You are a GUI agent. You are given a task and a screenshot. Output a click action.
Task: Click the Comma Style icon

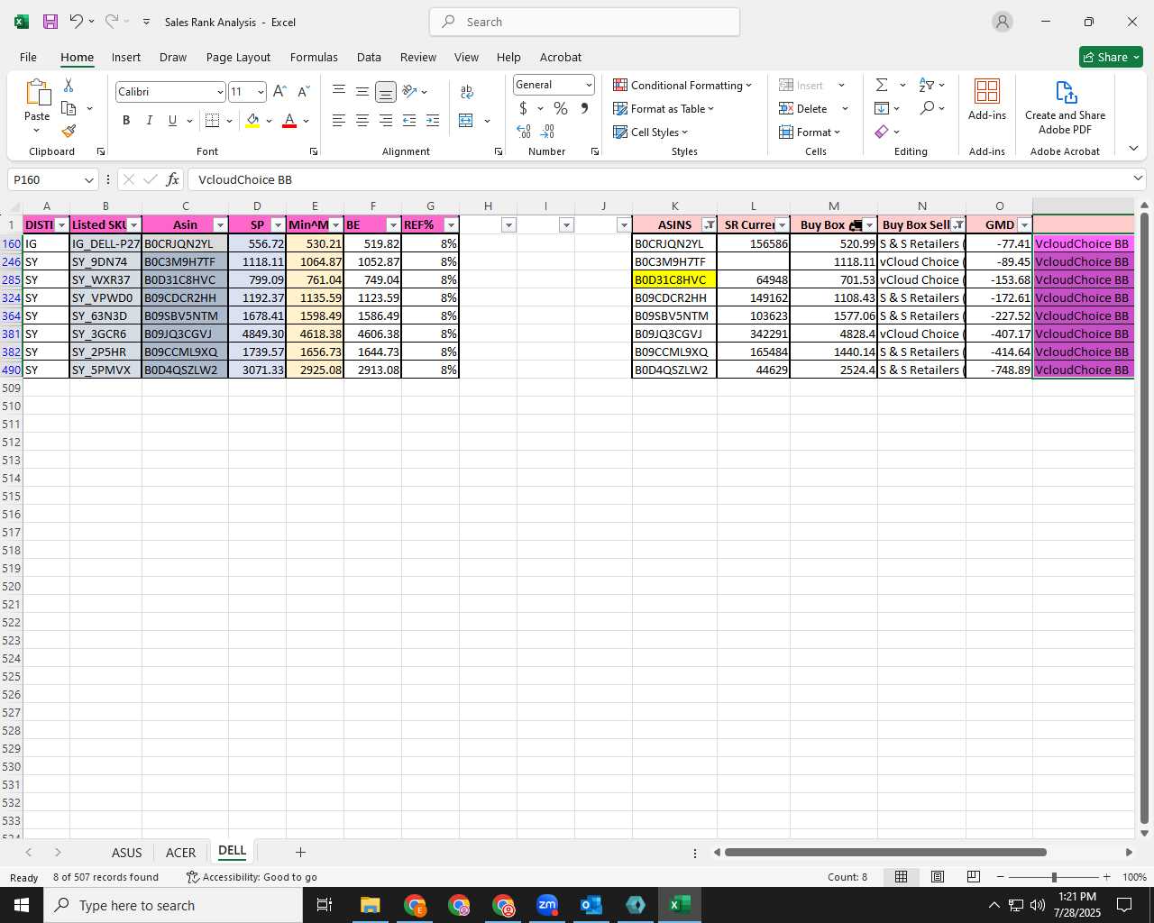point(585,108)
